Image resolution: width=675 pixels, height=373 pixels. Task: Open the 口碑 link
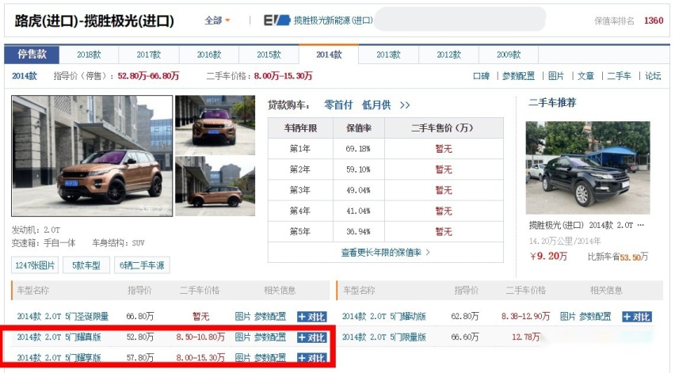481,76
